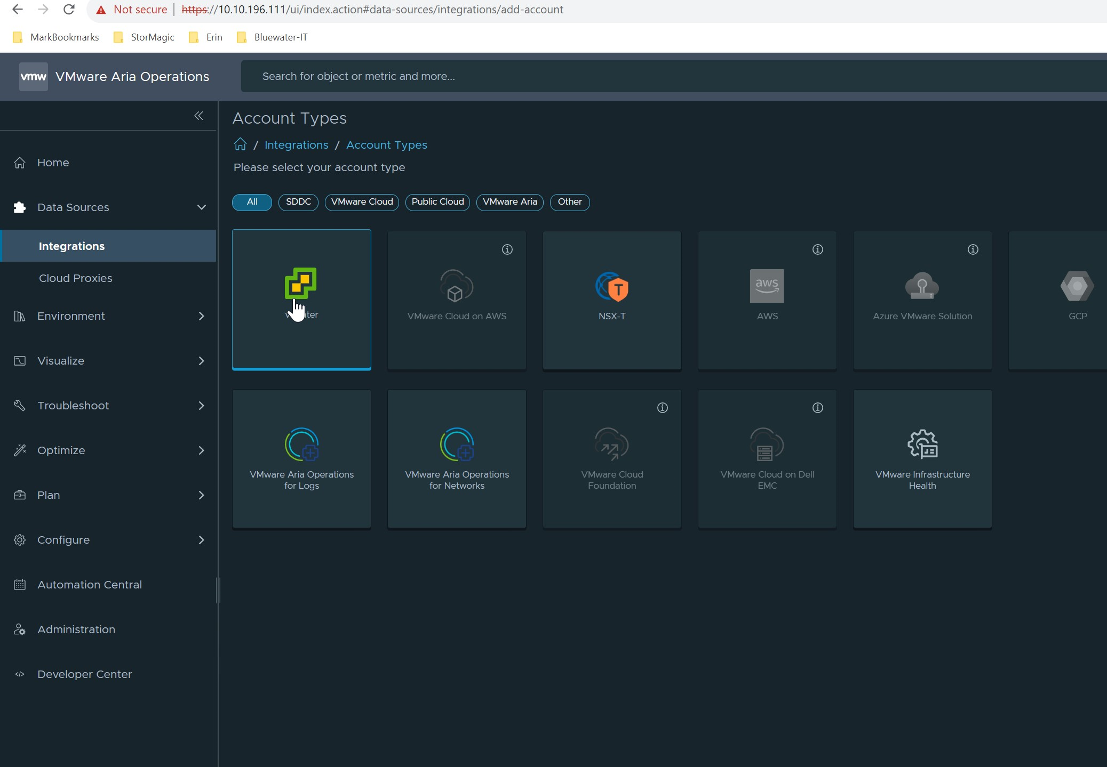Click the vmw logo

[x=34, y=76]
